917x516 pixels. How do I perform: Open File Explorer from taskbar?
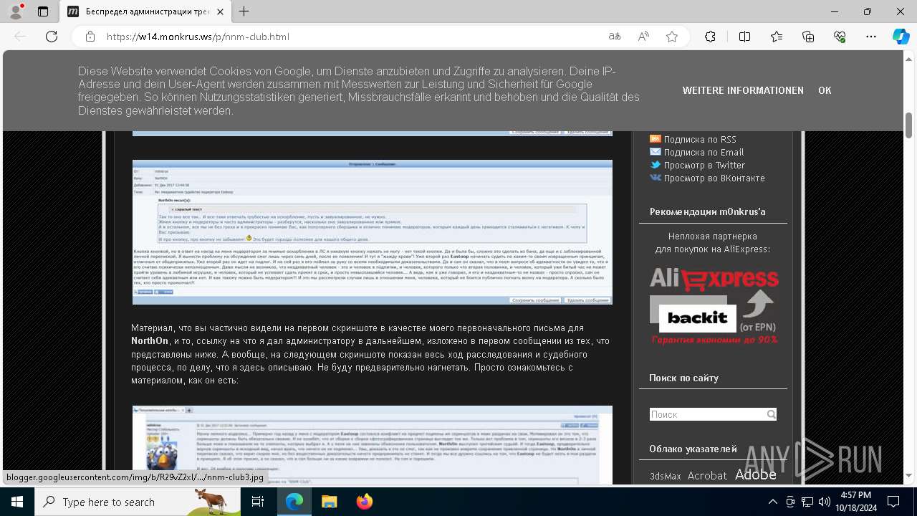point(329,502)
